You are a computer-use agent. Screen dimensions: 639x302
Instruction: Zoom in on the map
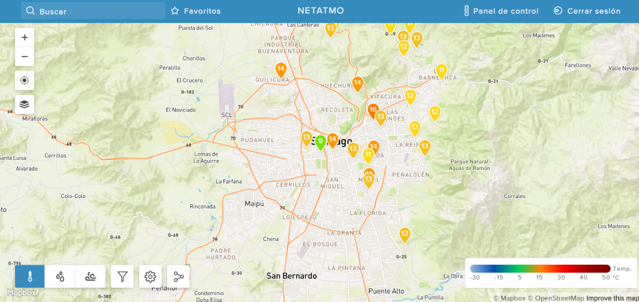[24, 37]
